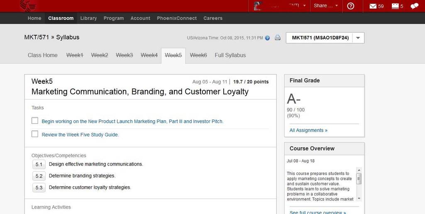This screenshot has width=425, height=214.
Task: Click the calendar notifications icon
Action: pyautogui.click(x=395, y=6)
